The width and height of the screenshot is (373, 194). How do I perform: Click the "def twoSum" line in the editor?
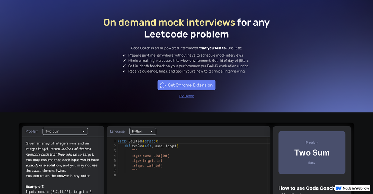[x=152, y=146]
